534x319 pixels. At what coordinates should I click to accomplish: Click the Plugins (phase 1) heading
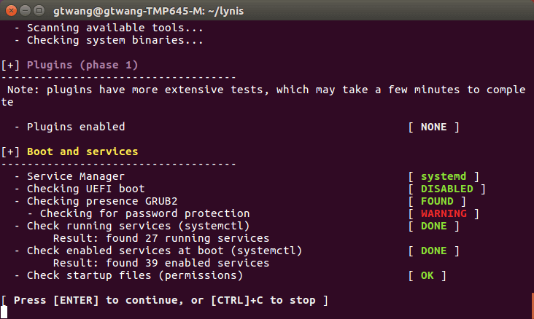82,65
